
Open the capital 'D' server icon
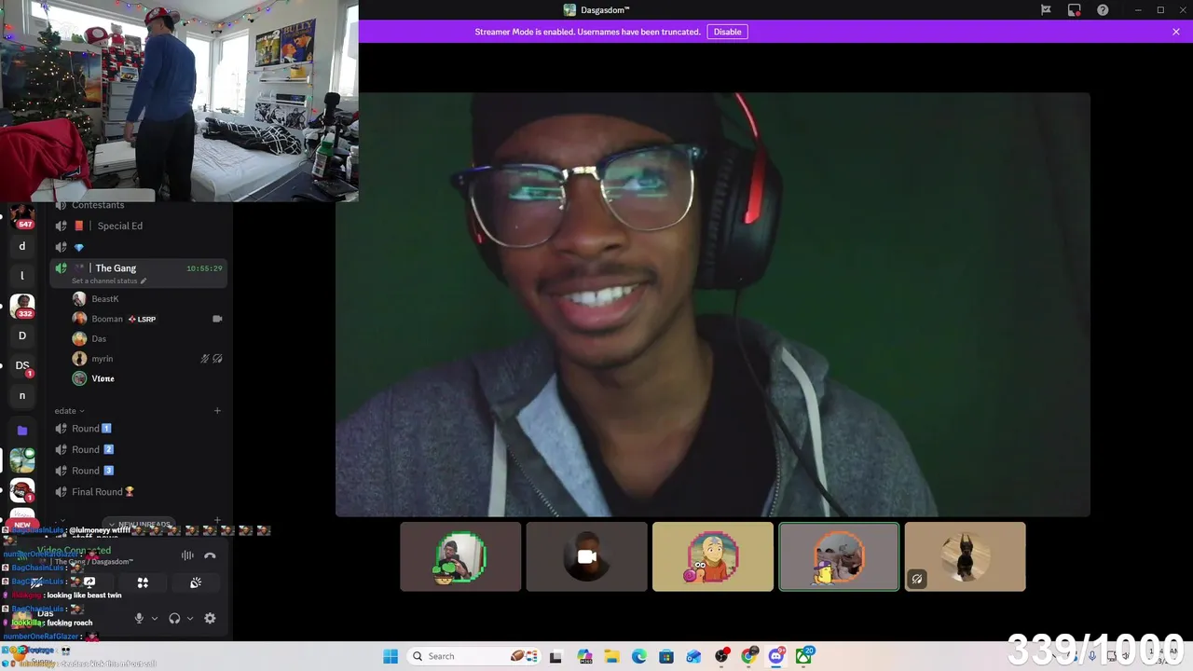pyautogui.click(x=22, y=335)
